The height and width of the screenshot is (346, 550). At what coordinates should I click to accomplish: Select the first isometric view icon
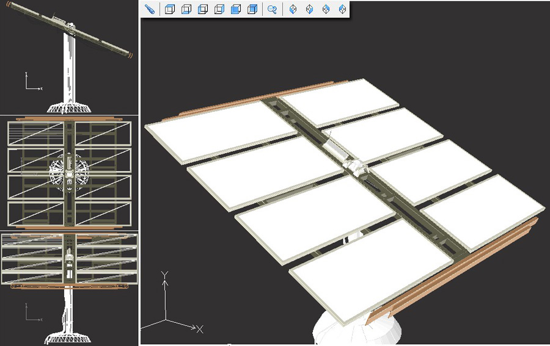coord(293,9)
